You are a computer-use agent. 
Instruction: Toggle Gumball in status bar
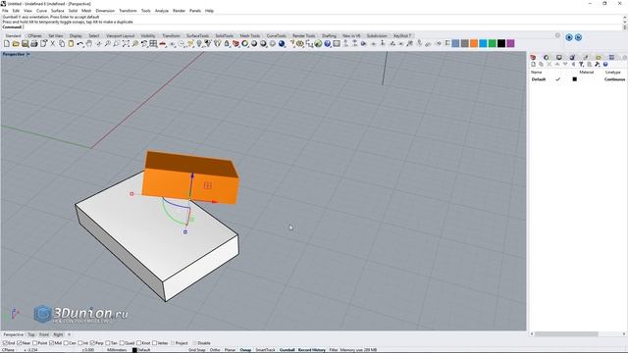click(287, 350)
